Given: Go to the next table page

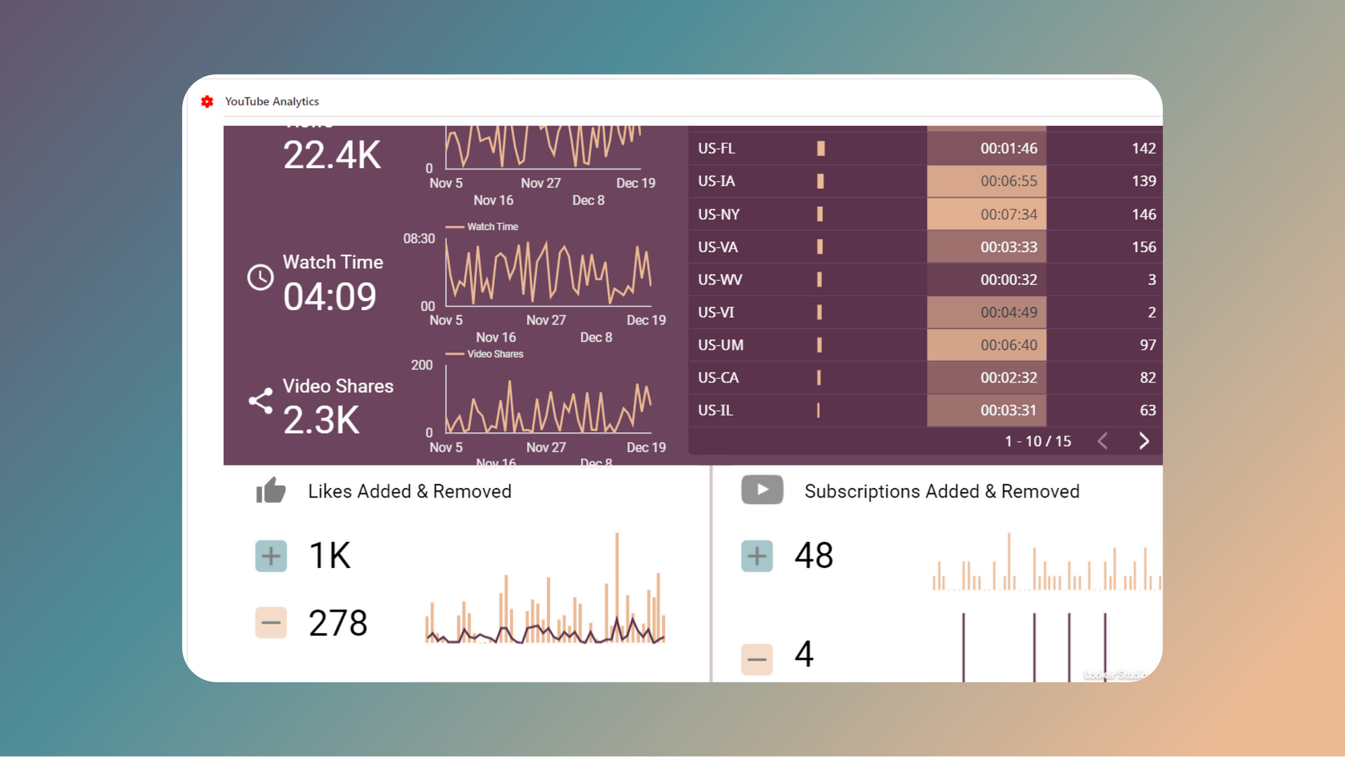Looking at the screenshot, I should [1145, 441].
